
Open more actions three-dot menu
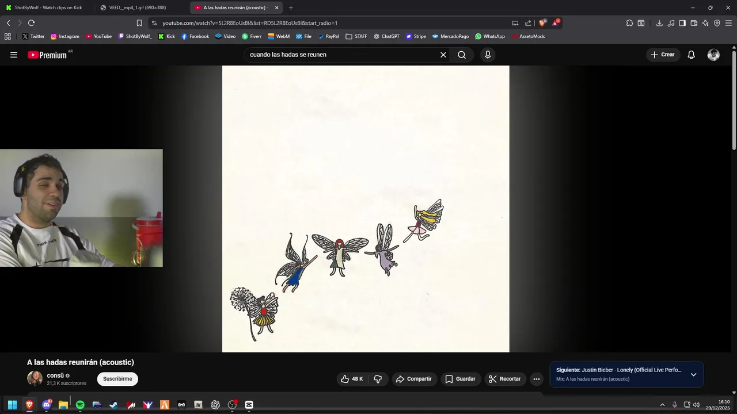(537, 379)
